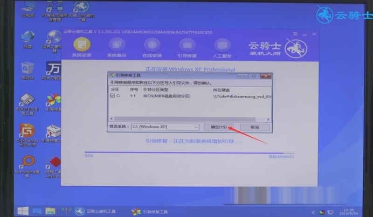Click 取消 in the 引导修复工具 dialog
Screen dimensions: 373x217
coord(255,127)
